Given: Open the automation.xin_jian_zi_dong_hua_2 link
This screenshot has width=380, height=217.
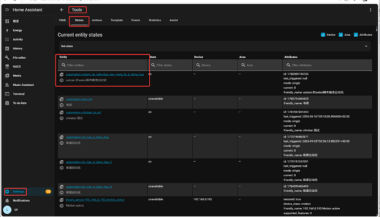Looking at the screenshot, I should tap(89, 162).
